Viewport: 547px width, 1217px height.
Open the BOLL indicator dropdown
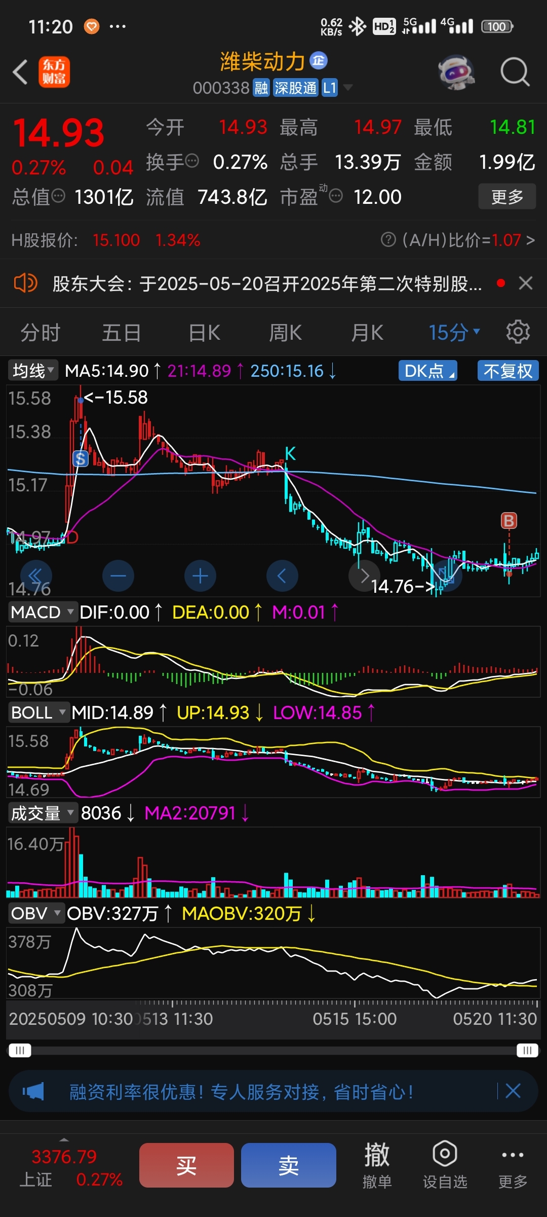38,712
